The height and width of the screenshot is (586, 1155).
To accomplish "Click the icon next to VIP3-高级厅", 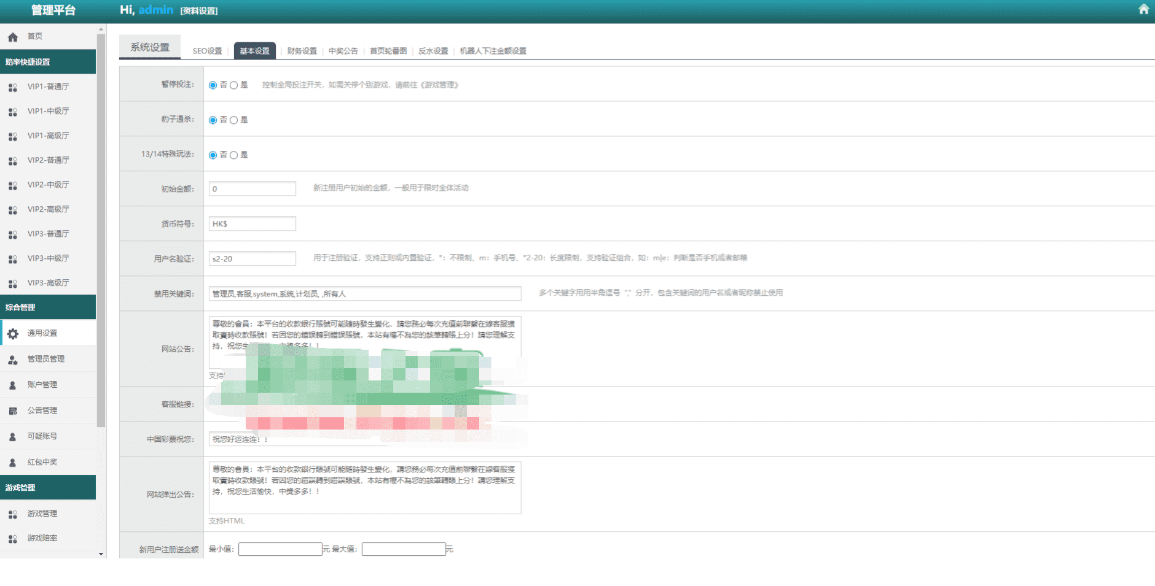I will coord(13,284).
